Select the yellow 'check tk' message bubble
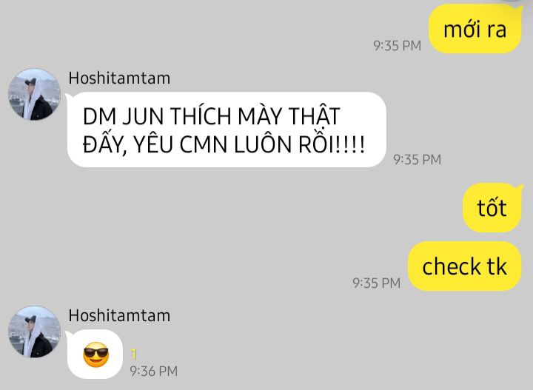Image resolution: width=533 pixels, height=390 pixels. click(464, 266)
